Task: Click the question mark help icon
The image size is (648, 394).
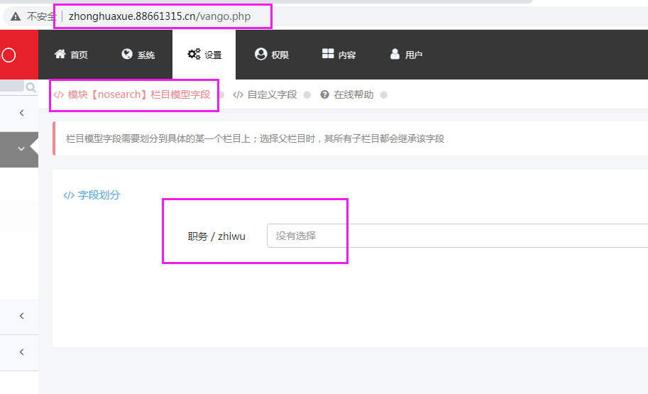Action: (x=325, y=94)
